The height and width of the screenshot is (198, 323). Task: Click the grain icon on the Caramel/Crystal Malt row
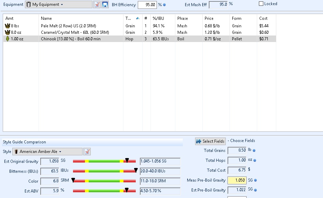(8, 32)
